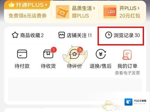The image size is (150, 112).
Task: Tap 免费领6元运费券 offer text
Action: tap(28, 16)
